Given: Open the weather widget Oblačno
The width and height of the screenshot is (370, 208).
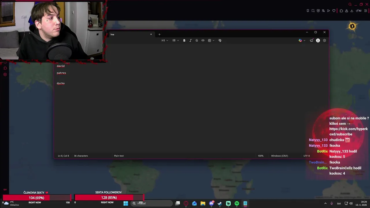Looking at the screenshot, I should pos(11,203).
